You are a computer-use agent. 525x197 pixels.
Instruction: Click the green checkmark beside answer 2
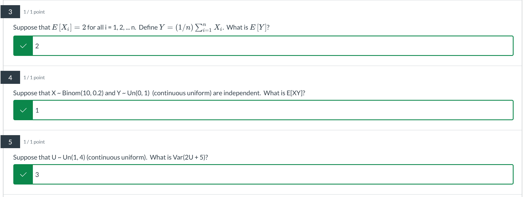pos(23,46)
